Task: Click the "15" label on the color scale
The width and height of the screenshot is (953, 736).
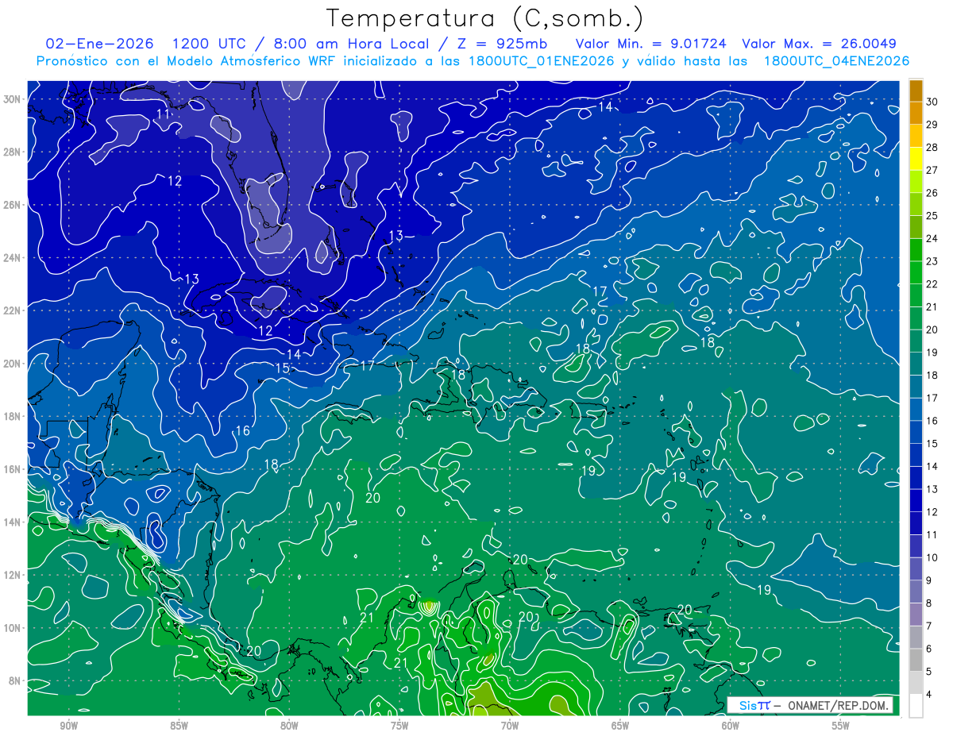Action: coord(932,444)
